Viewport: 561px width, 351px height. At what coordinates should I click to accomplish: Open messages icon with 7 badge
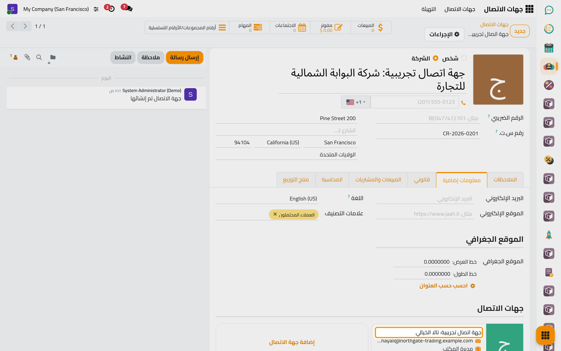[x=127, y=8]
